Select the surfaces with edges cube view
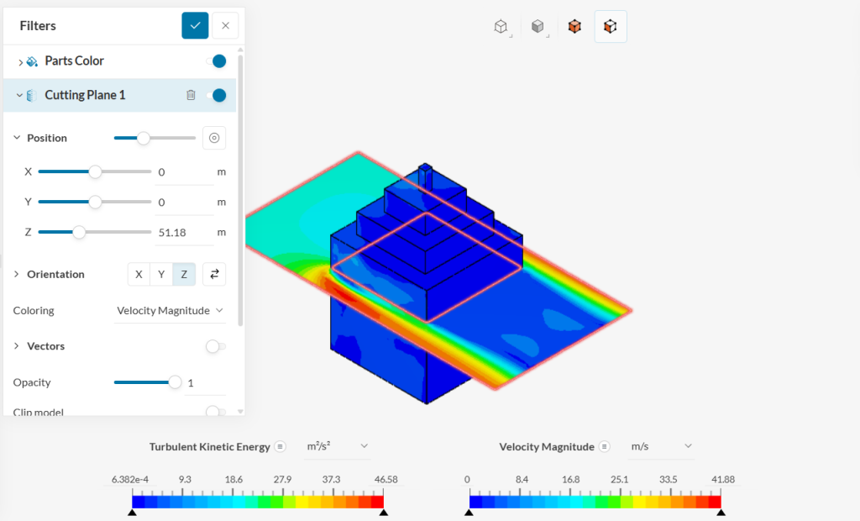The width and height of the screenshot is (860, 521). pyautogui.click(x=611, y=27)
